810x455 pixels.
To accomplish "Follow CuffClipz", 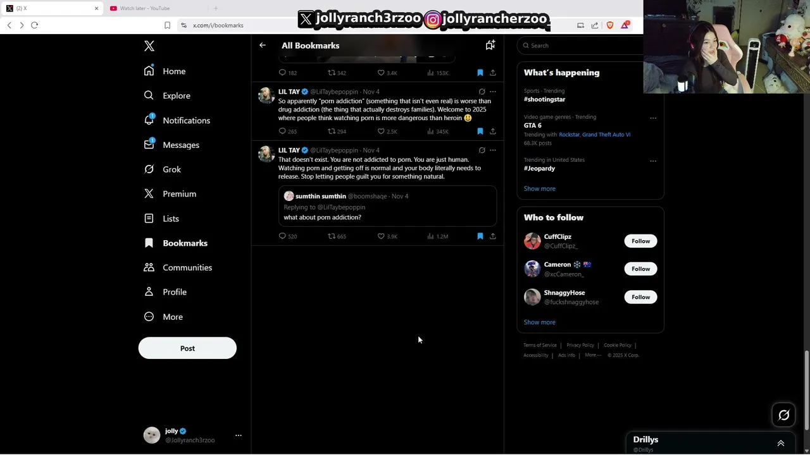I will 640,241.
